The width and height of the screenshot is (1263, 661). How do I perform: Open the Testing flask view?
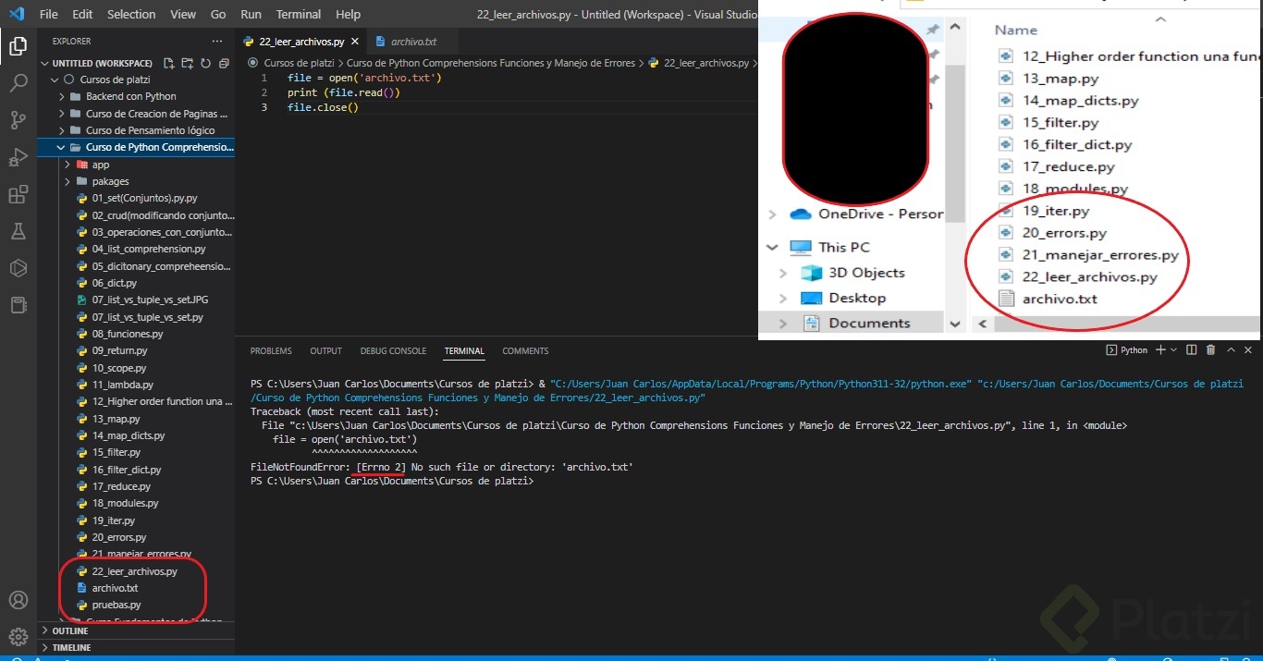pos(18,231)
